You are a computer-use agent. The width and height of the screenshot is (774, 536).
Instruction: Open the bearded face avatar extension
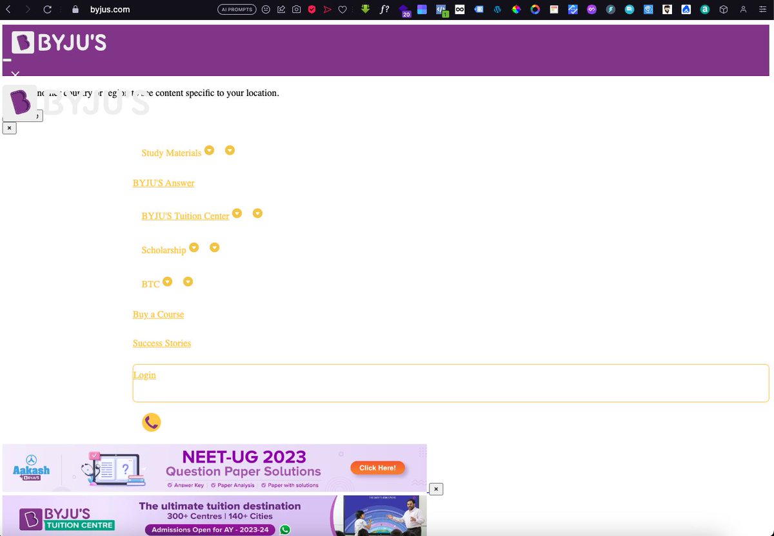pyautogui.click(x=667, y=10)
